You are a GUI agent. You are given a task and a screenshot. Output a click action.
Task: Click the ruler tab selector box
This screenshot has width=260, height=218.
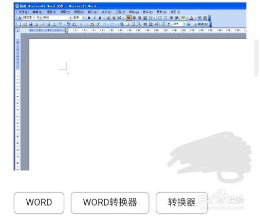[17, 30]
